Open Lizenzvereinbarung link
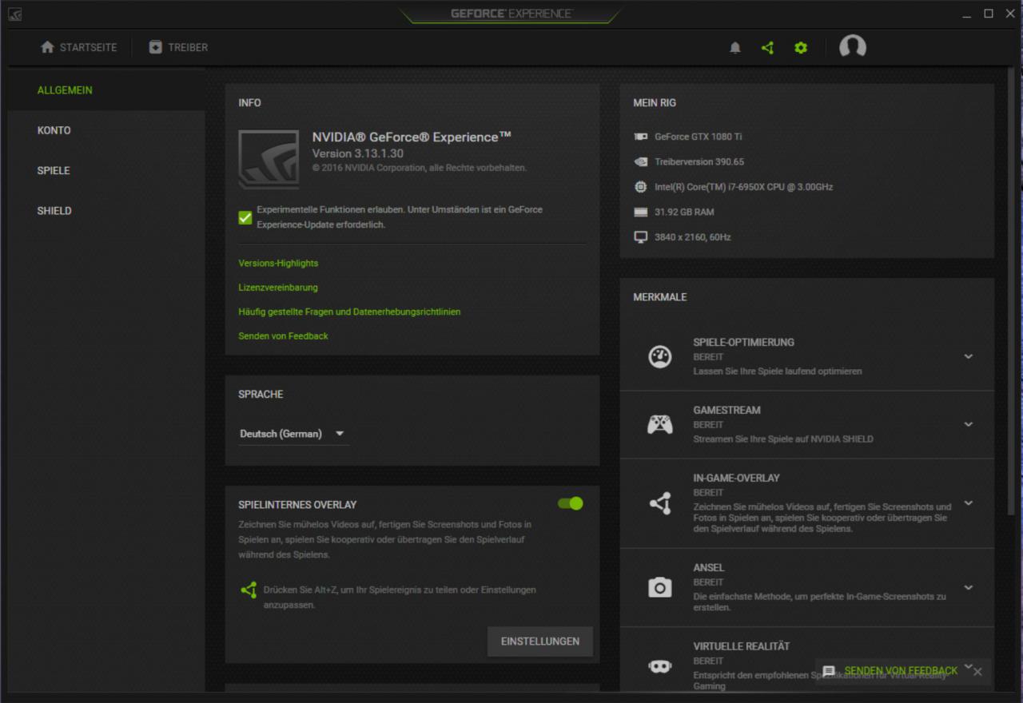The height and width of the screenshot is (703, 1023). click(x=278, y=288)
